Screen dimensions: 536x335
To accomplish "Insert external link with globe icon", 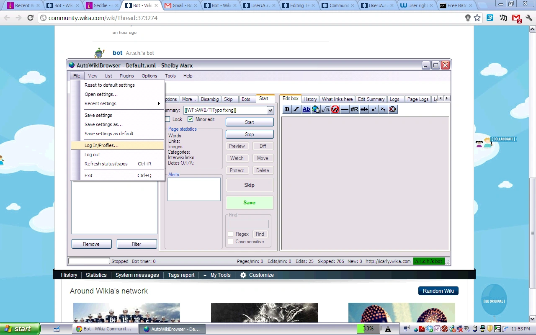I will pos(316,109).
